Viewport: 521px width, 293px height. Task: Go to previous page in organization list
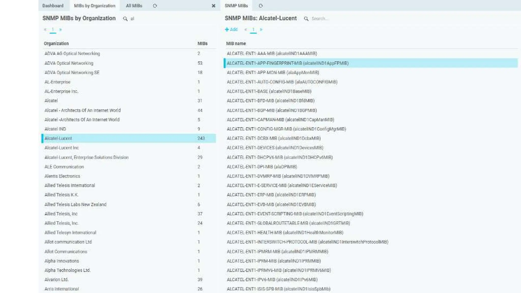click(x=45, y=30)
